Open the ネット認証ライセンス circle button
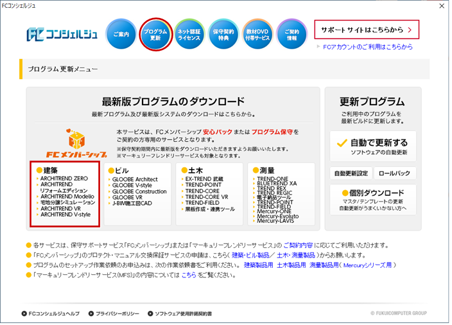This screenshot has height=325, width=452. tap(189, 34)
